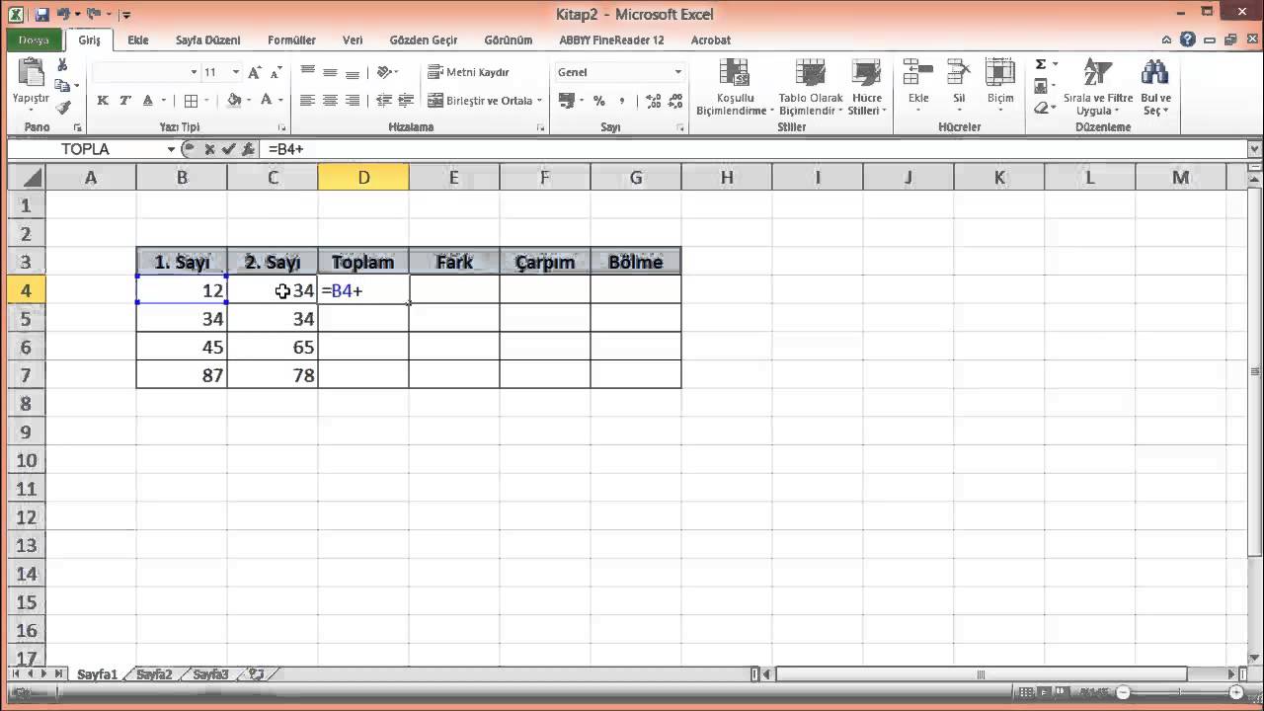Viewport: 1264px width, 711px height.
Task: Click the Increase Font Size icon
Action: tap(255, 72)
